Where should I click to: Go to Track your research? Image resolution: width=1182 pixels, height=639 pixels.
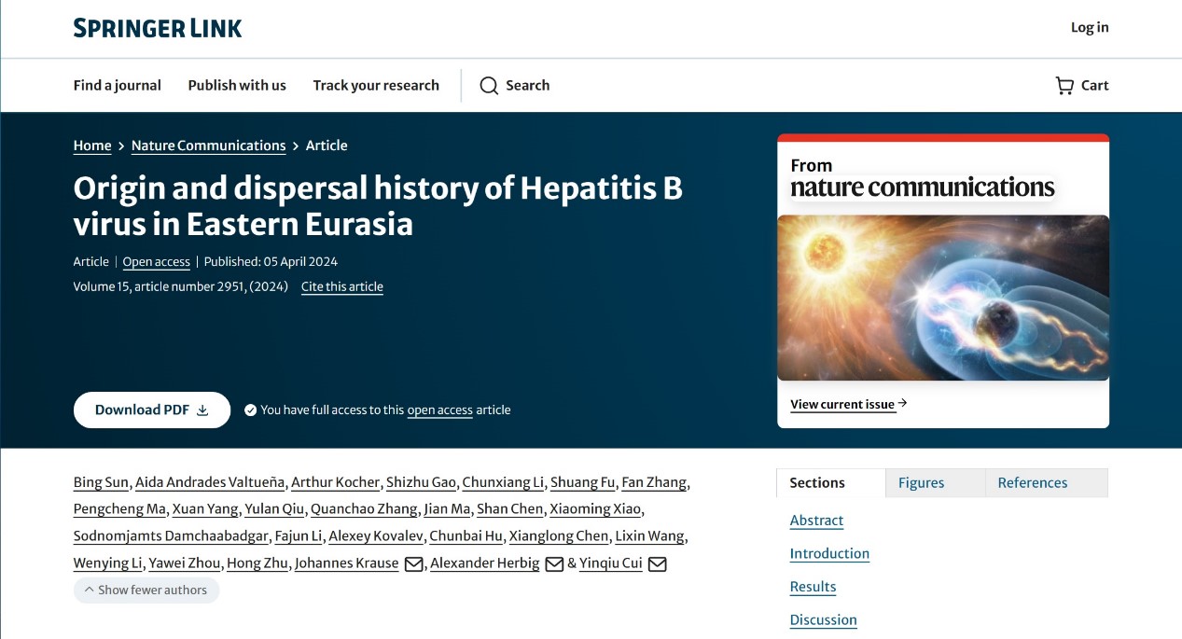coord(376,85)
